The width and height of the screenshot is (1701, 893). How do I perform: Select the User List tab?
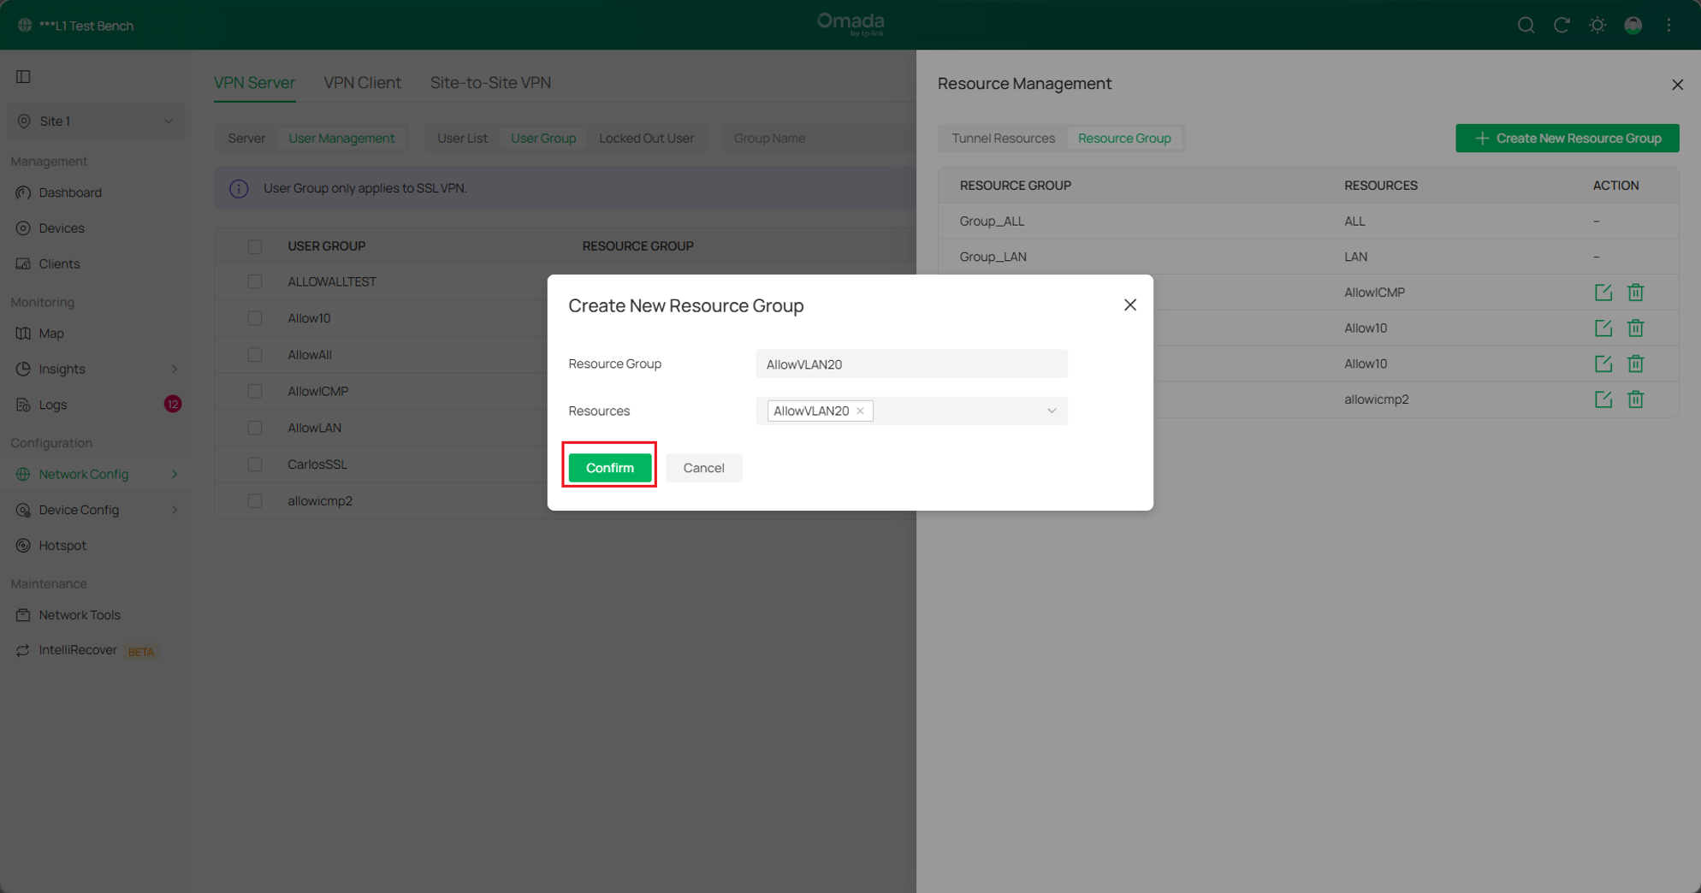coord(462,139)
